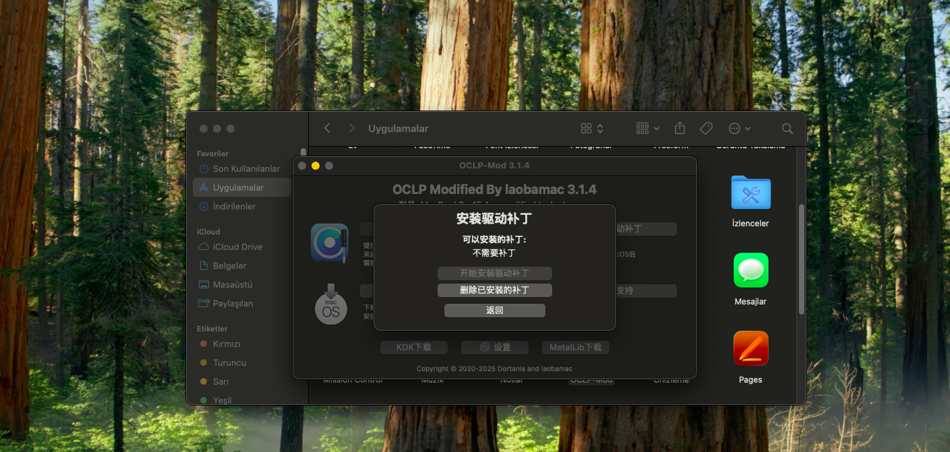Go back with Finder's left chevron
Viewport: 950px width, 452px height.
point(328,129)
